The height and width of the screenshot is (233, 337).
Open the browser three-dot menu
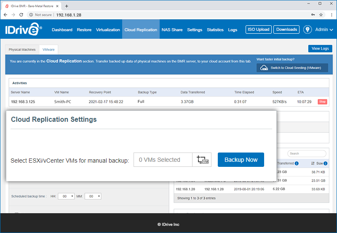click(x=332, y=15)
